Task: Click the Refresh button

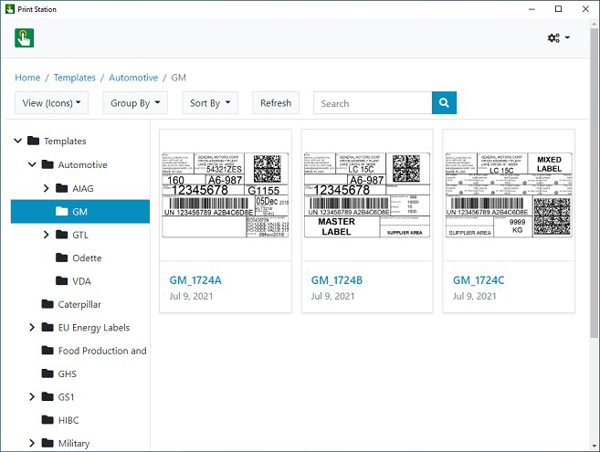Action: [x=276, y=102]
